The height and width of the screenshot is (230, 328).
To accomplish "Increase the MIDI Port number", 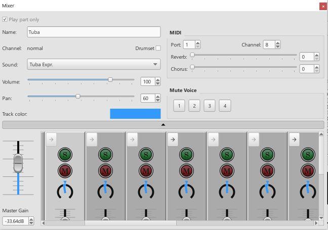I will 198,42.
